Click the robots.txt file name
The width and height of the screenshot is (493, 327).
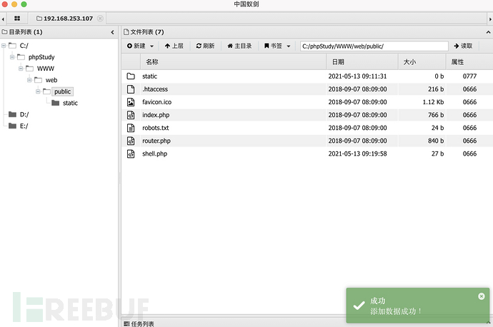tap(156, 128)
